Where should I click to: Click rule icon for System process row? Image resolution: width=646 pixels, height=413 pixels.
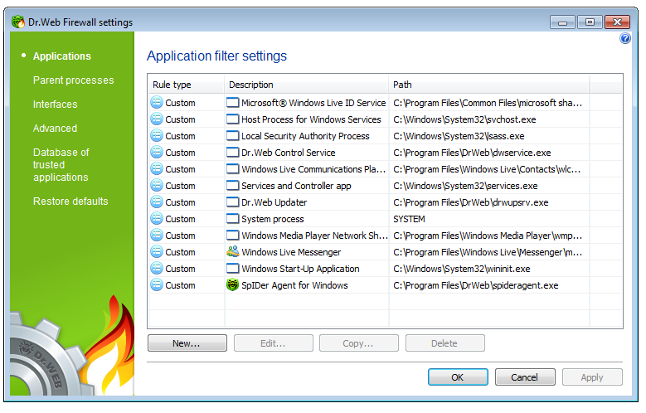click(157, 218)
